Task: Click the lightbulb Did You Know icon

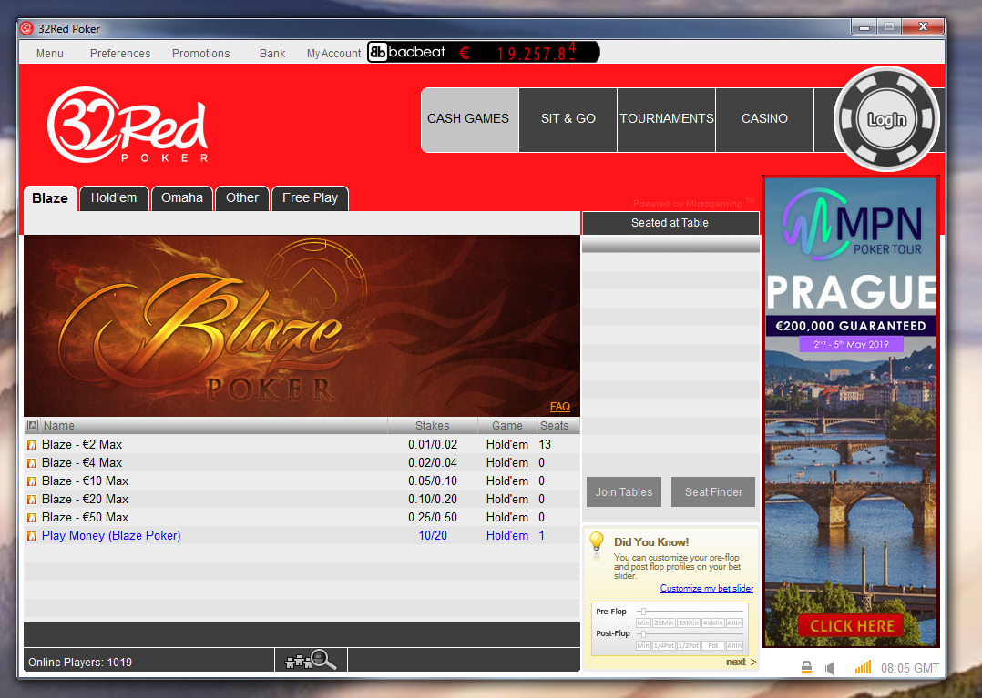Action: pyautogui.click(x=597, y=542)
